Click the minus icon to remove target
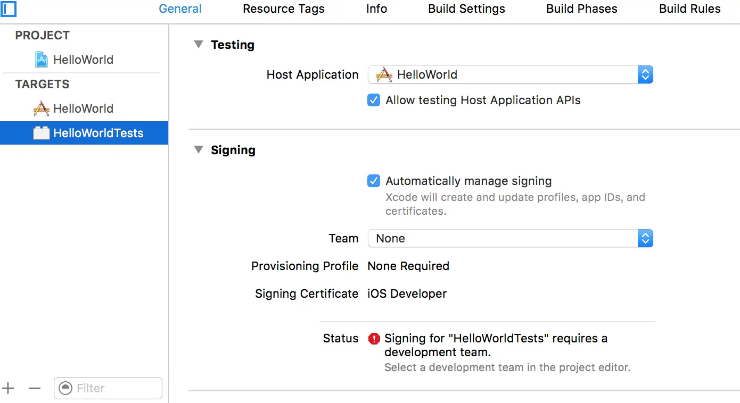740x403 pixels. [35, 388]
